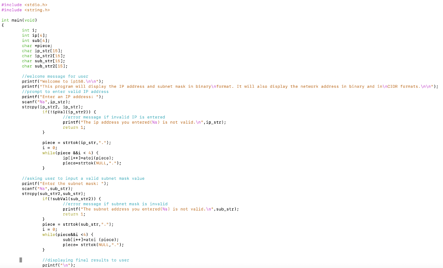Click the 'int sub[4];' declaration
Screen dimensions: 443x268
[36, 40]
